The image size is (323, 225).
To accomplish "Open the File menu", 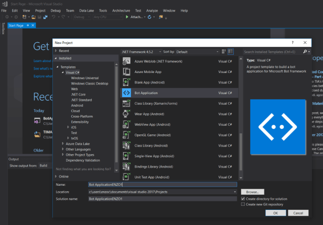I will point(4,11).
